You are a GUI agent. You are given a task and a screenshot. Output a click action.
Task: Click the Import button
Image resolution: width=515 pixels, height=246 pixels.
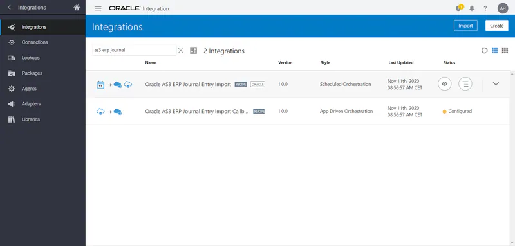pyautogui.click(x=465, y=26)
